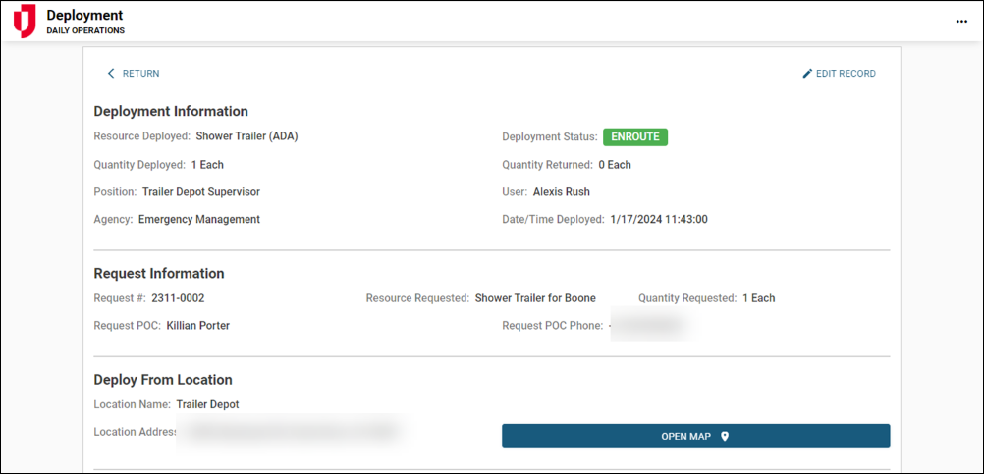Viewport: 984px width, 474px height.
Task: Select the Edit Record link text
Action: point(846,74)
